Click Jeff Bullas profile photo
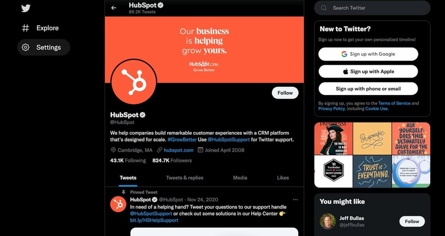Screen dimensions: 445x236 pyautogui.click(x=328, y=221)
